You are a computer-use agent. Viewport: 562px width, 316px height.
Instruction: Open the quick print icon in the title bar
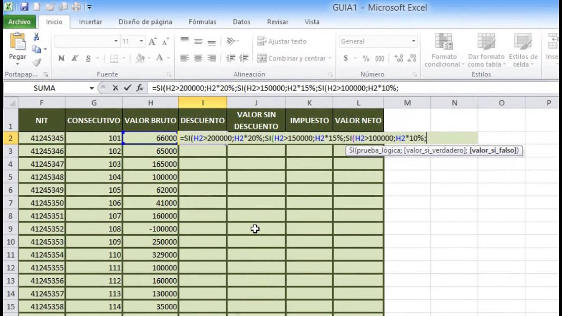[x=77, y=7]
